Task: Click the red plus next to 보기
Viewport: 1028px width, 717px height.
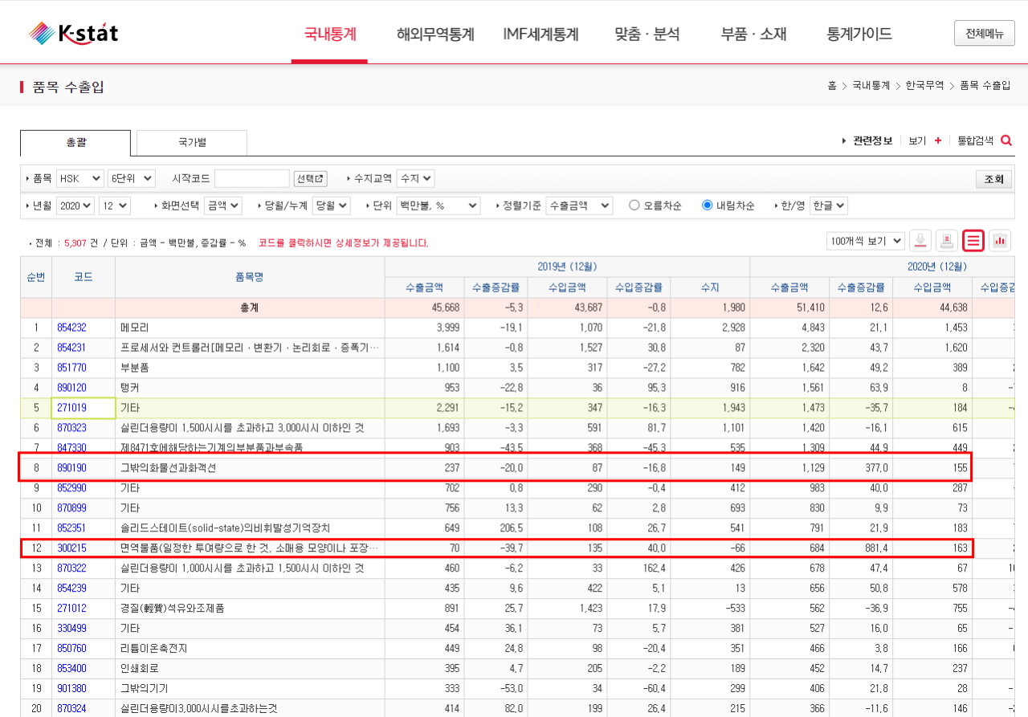Action: [938, 141]
